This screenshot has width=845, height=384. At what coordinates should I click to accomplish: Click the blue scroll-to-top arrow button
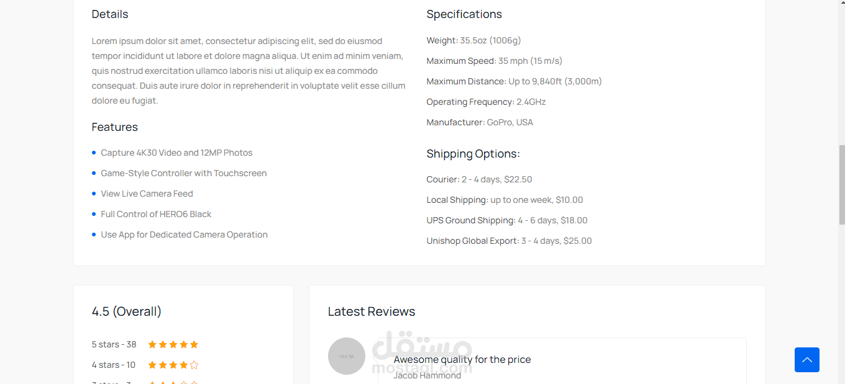click(806, 360)
